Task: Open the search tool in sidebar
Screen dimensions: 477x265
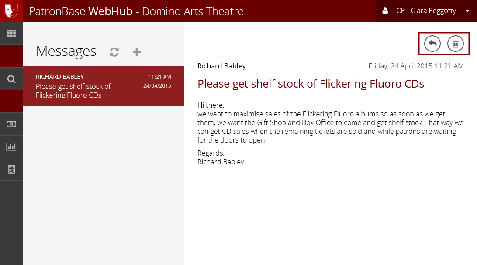Action: click(11, 79)
